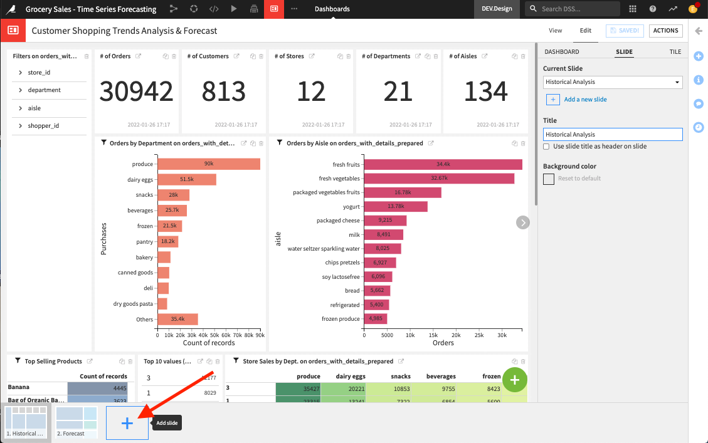Switch to the TILE tab
708x443 pixels.
(674, 51)
